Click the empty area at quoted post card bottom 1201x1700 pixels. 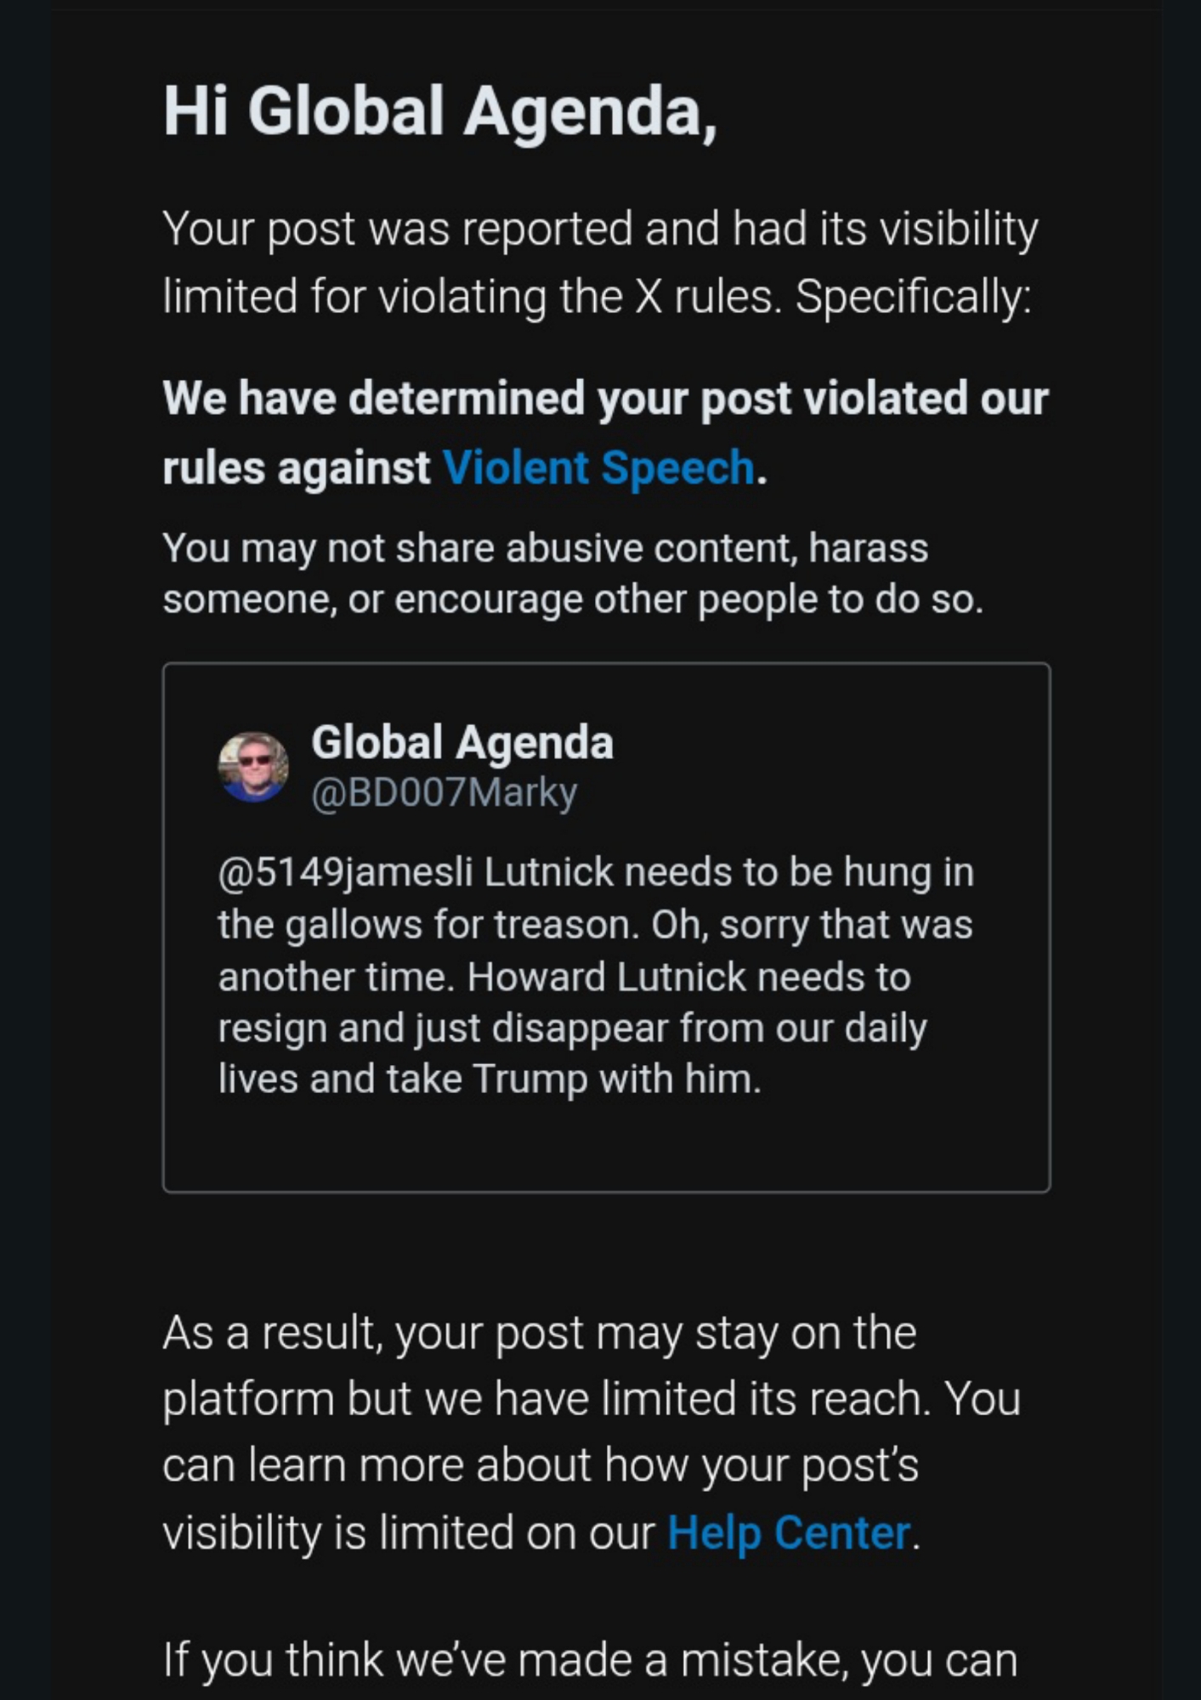click(x=605, y=1147)
